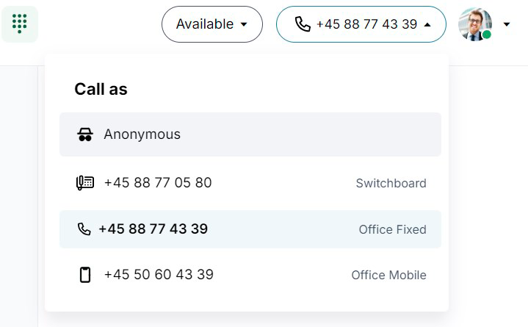Image resolution: width=528 pixels, height=327 pixels.
Task: Click the anonymous incognito hat icon
Action: coord(85,134)
